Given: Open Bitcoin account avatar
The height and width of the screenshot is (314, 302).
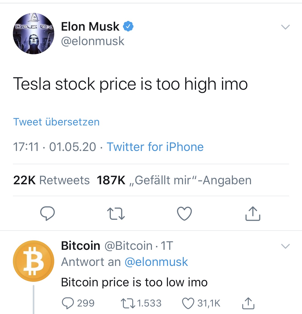Looking at the screenshot, I should pyautogui.click(x=34, y=261).
